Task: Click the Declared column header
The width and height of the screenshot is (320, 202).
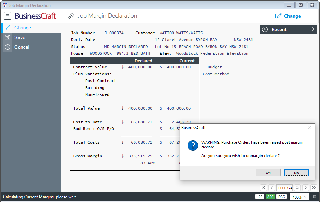Action: pyautogui.click(x=143, y=61)
